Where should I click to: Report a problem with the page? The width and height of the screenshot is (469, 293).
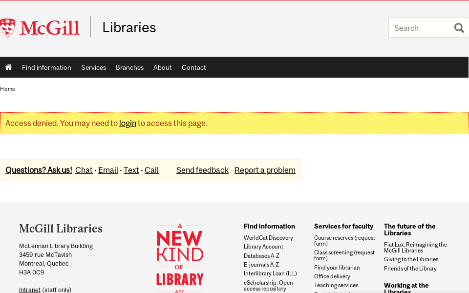[265, 170]
